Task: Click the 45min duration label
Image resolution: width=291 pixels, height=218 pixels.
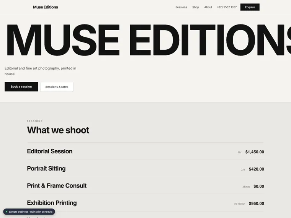Action: (x=246, y=187)
